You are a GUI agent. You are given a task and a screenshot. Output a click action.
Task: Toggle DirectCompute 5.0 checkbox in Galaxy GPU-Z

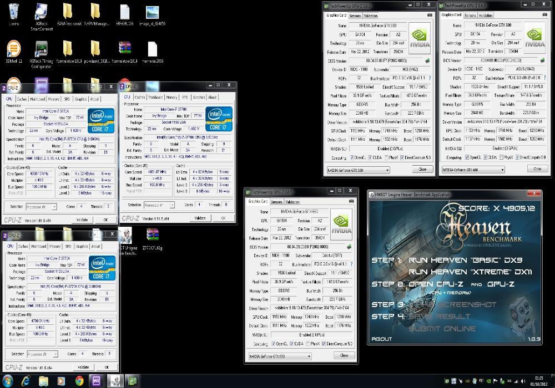(324, 344)
